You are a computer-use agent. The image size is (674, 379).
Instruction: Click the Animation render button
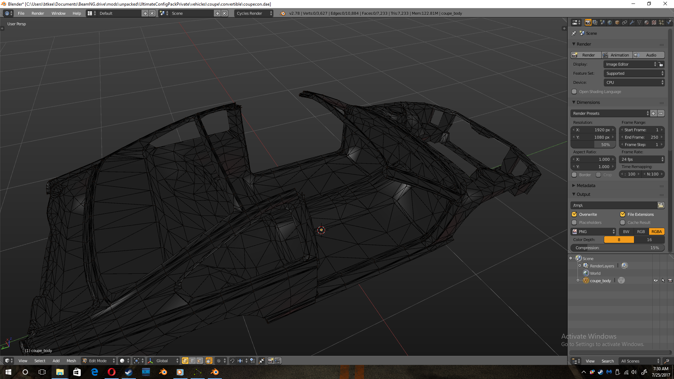pos(617,55)
